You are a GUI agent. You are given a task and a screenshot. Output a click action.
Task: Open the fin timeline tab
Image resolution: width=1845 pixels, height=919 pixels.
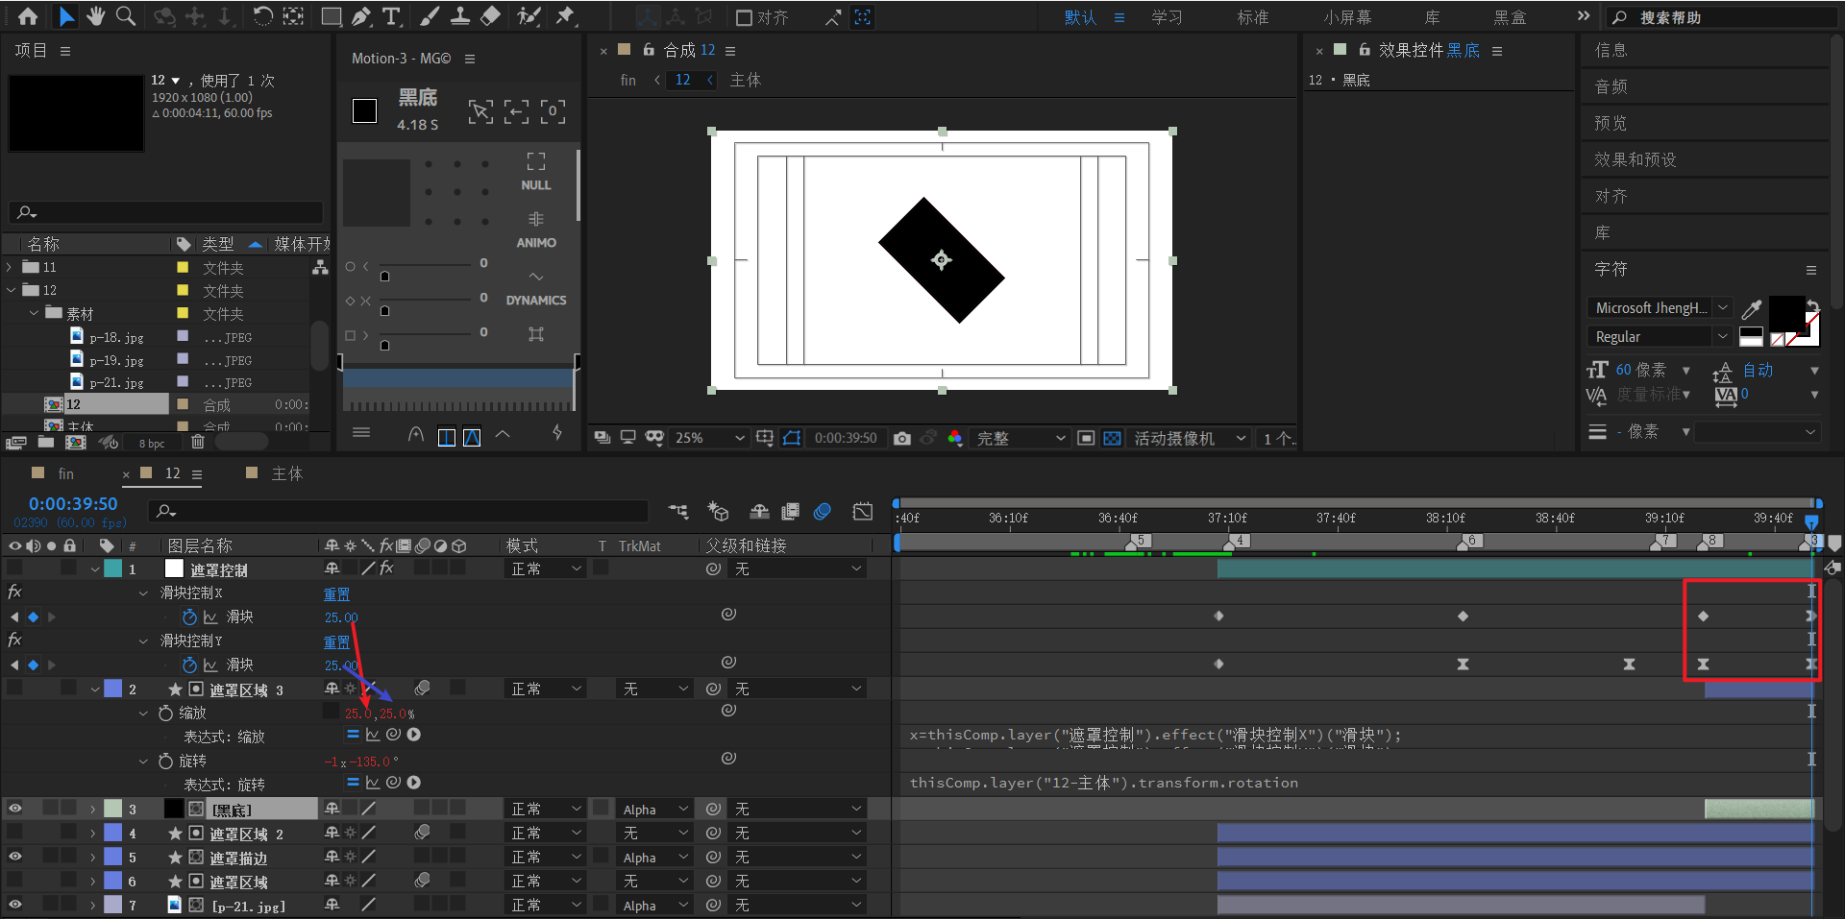[x=65, y=473]
